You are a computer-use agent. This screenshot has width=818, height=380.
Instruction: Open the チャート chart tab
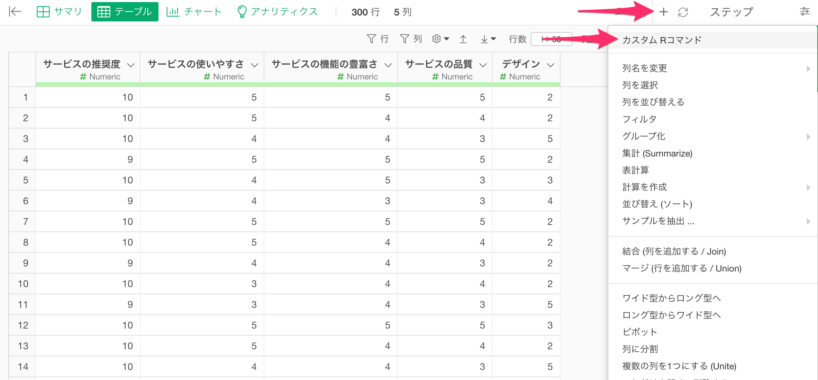pyautogui.click(x=194, y=12)
